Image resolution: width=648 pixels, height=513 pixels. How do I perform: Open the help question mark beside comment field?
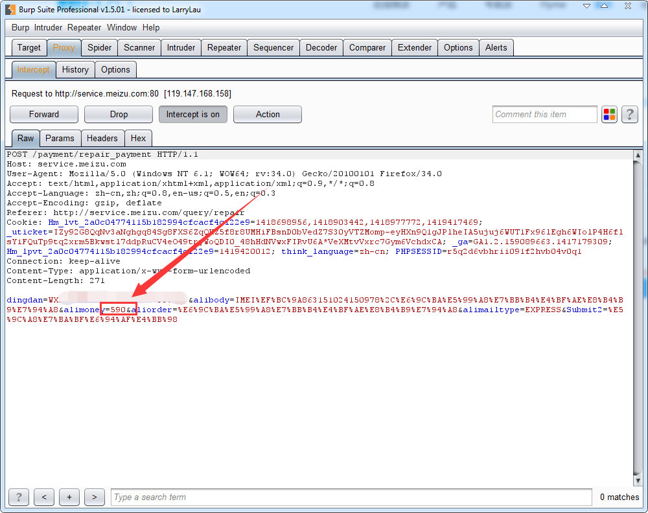point(629,115)
